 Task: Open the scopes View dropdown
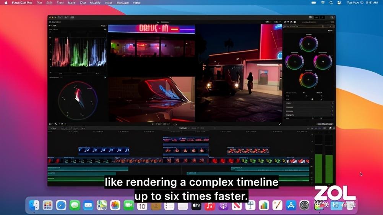click(x=104, y=26)
